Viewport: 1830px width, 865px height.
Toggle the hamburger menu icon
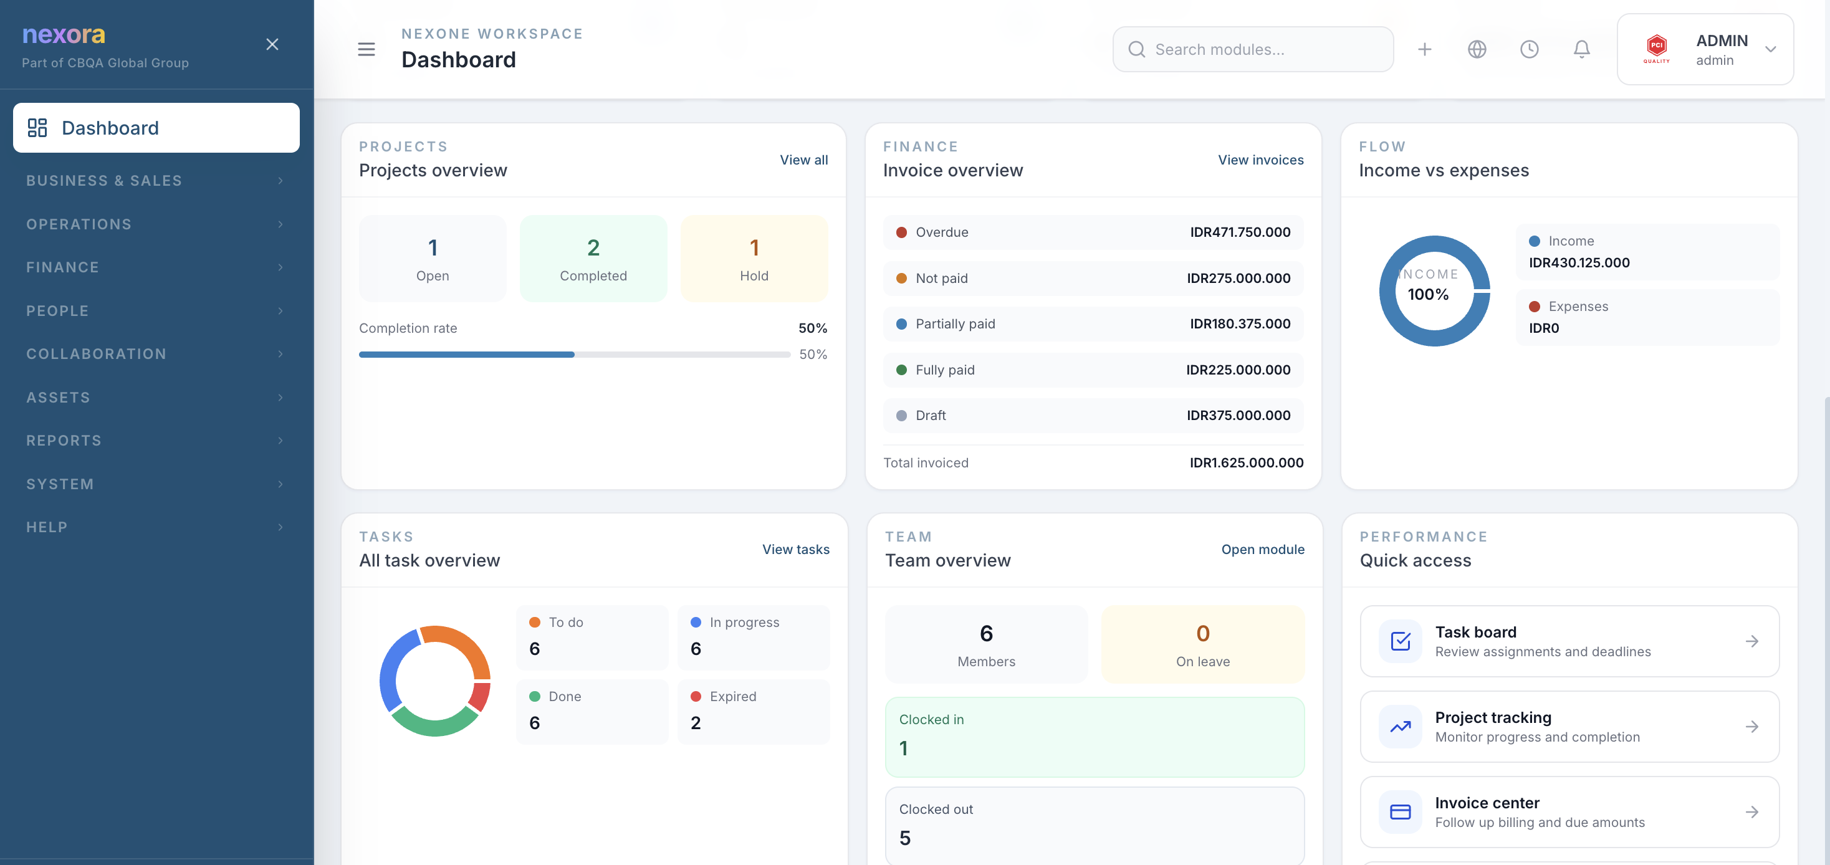coord(366,49)
